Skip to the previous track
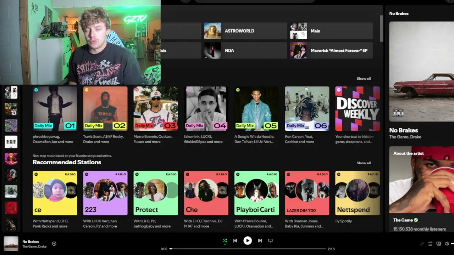 (235, 241)
